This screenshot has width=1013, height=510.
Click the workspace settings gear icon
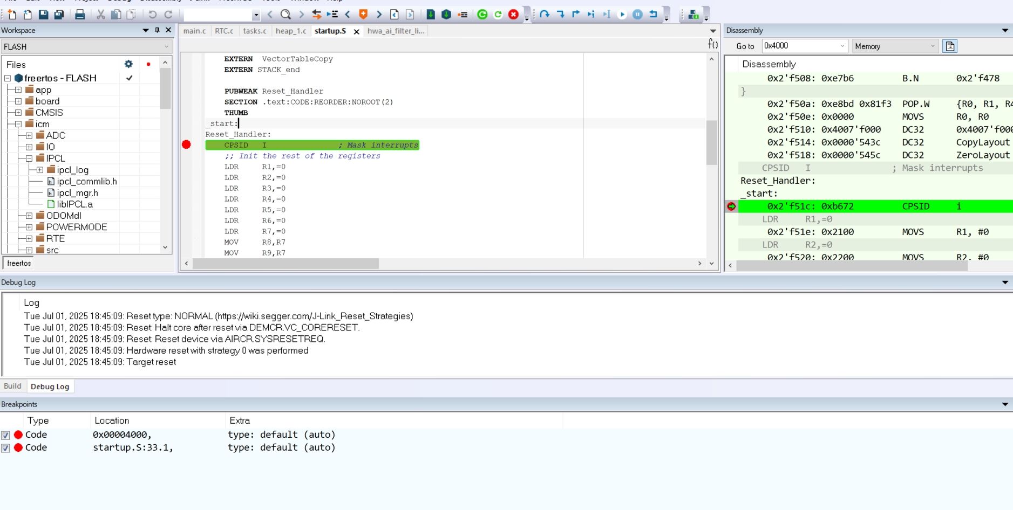click(x=128, y=64)
